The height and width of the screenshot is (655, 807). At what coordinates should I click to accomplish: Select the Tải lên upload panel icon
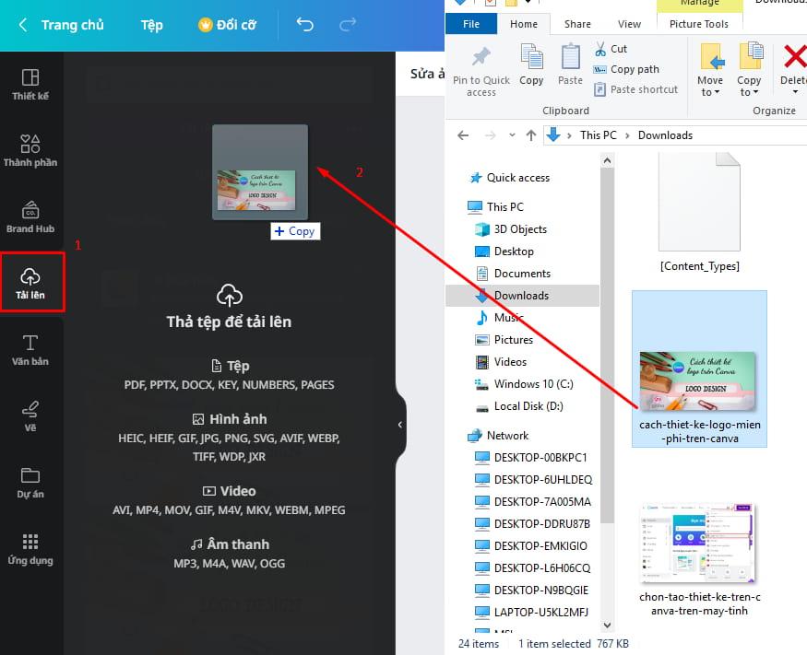[31, 281]
